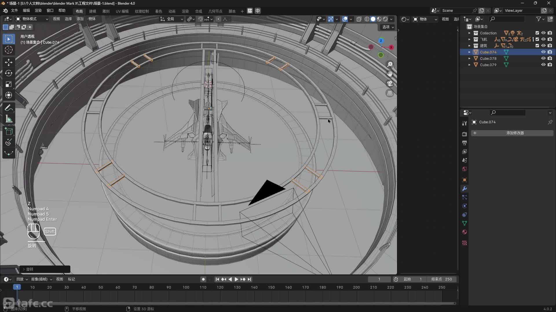This screenshot has width=556, height=312.
Task: Uncheck the 飞机 collection checkbox
Action: 537,39
